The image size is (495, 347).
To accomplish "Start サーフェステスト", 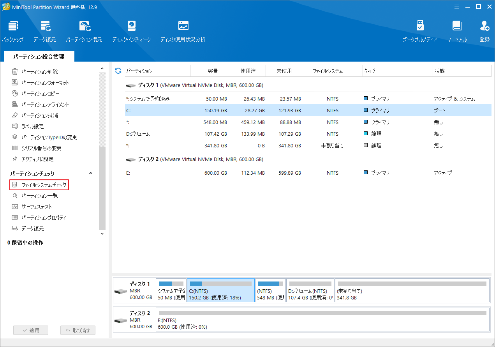I will 31,207.
